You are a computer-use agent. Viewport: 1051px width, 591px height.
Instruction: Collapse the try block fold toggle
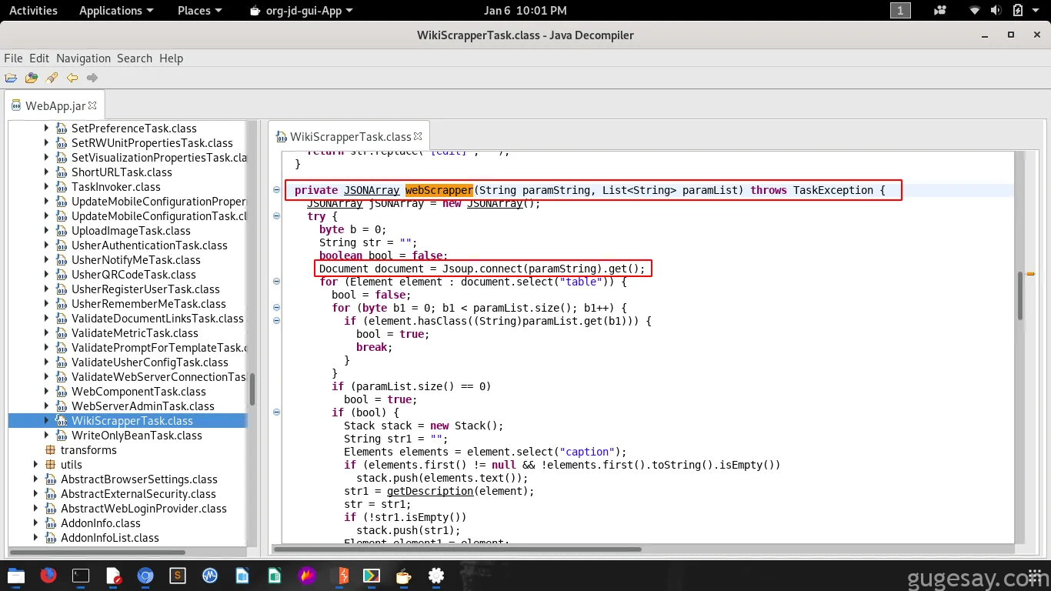coord(277,216)
